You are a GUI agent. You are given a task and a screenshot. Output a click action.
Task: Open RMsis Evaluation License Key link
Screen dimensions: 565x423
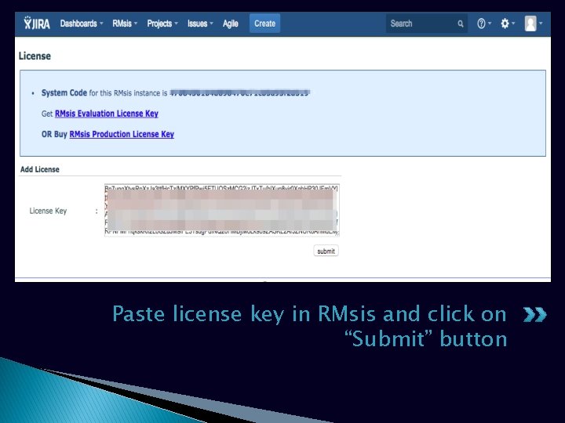(107, 114)
